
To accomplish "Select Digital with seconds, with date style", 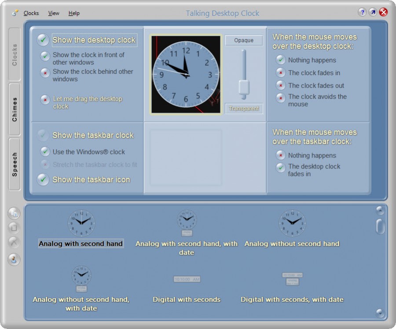I will coord(292,279).
